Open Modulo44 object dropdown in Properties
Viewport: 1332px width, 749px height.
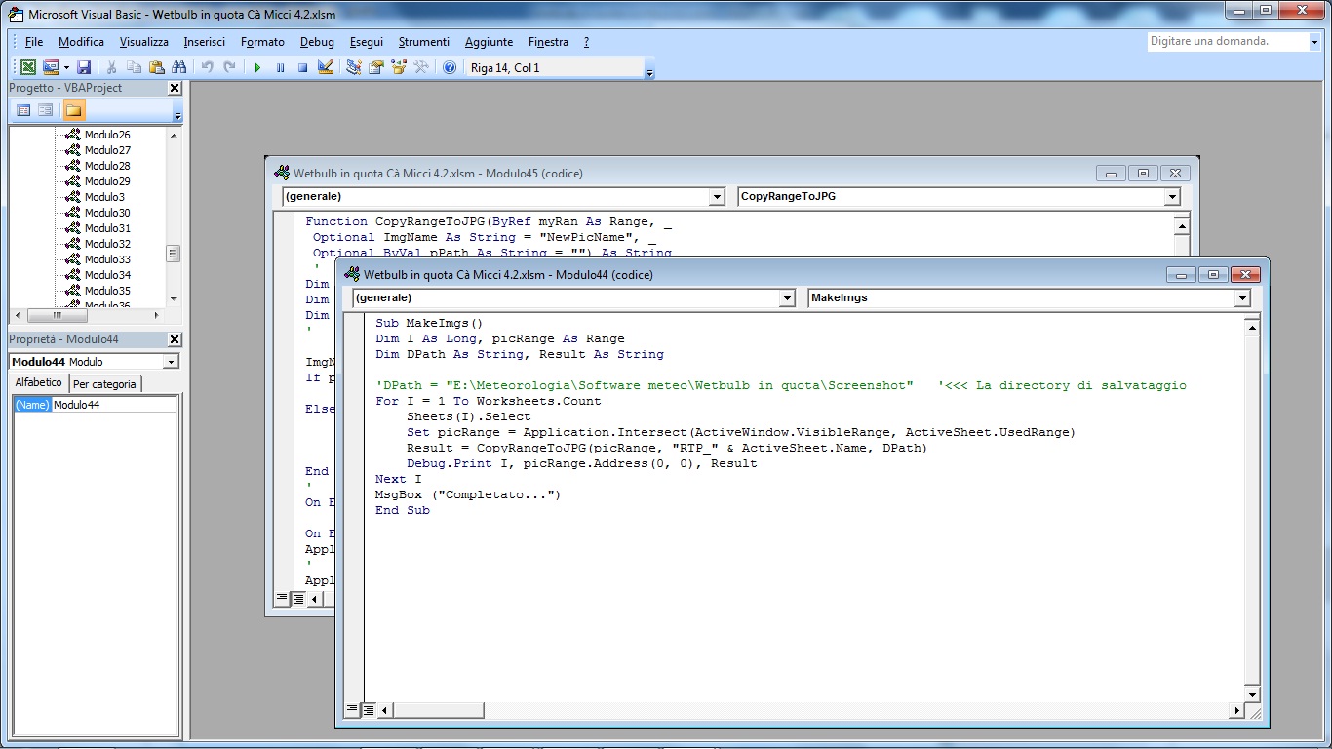(171, 362)
